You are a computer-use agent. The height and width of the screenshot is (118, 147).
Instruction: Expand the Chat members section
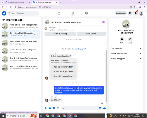[x=126, y=48]
